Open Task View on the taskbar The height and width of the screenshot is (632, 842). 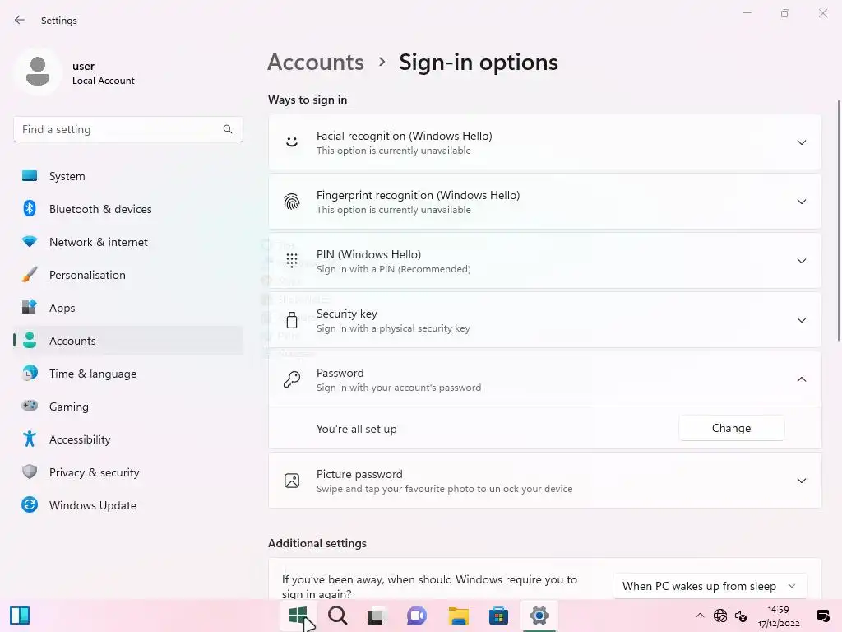(x=377, y=616)
